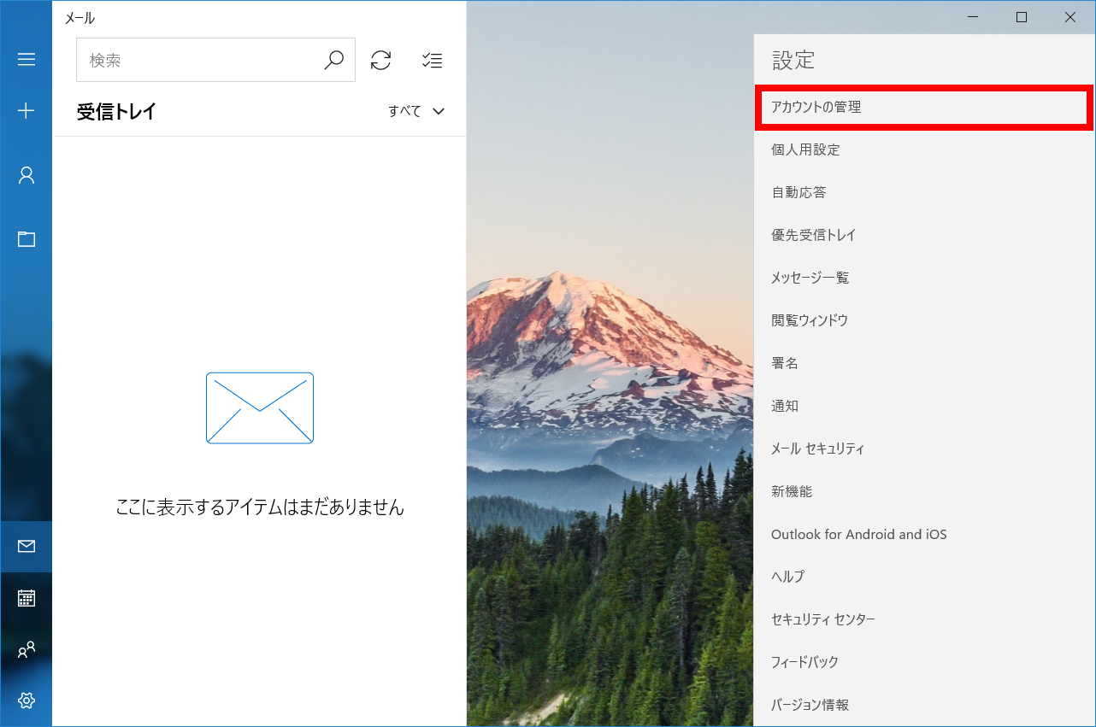Switch to Mail envelope icon
The height and width of the screenshot is (727, 1096).
pyautogui.click(x=27, y=546)
